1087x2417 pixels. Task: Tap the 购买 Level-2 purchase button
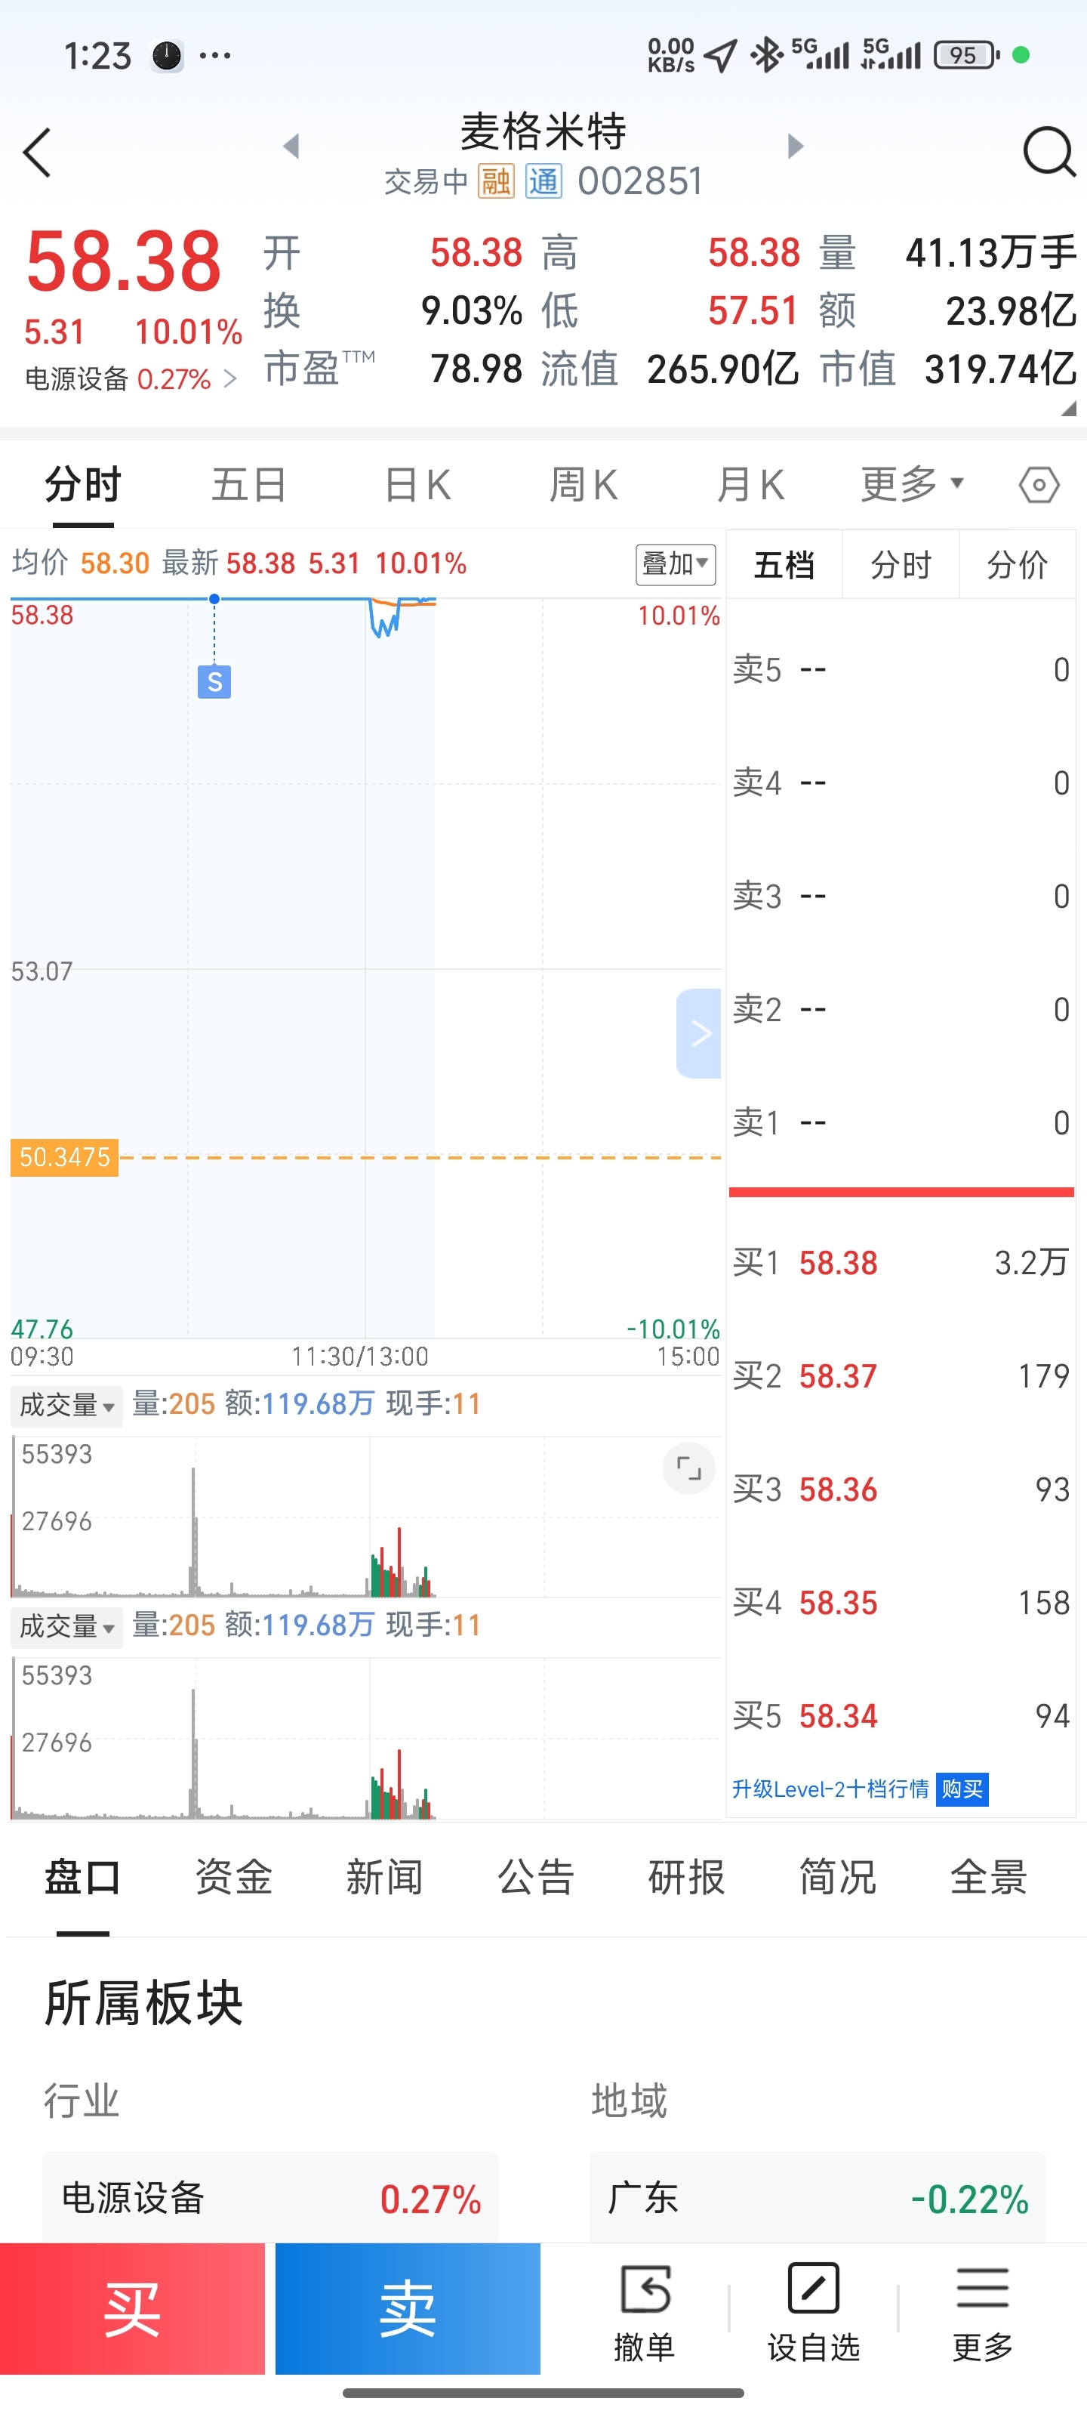coord(962,1789)
